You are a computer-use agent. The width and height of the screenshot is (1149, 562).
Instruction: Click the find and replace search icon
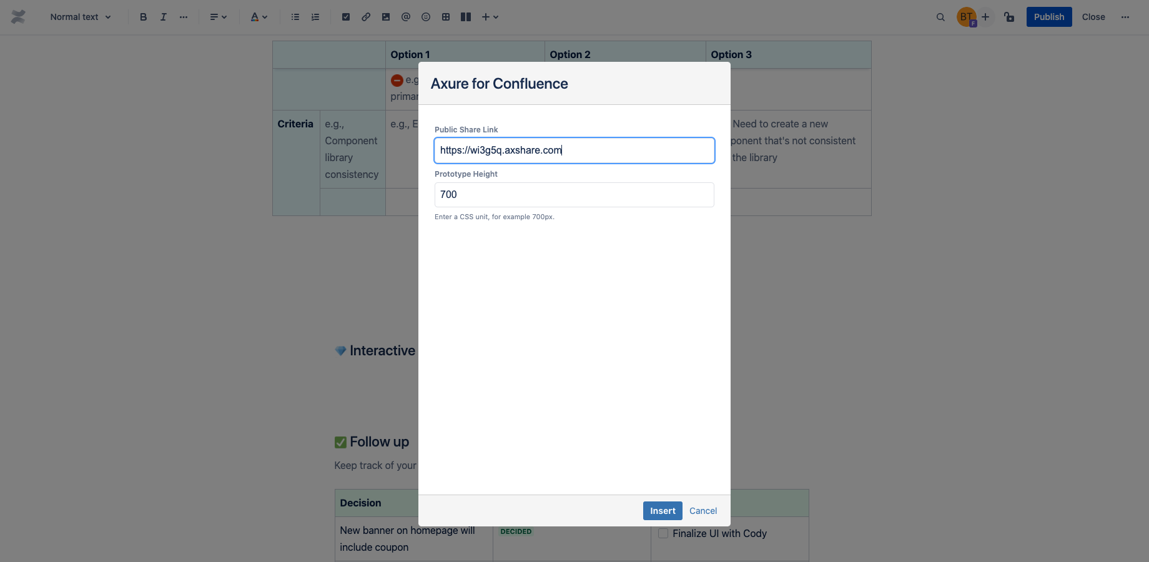pyautogui.click(x=940, y=17)
